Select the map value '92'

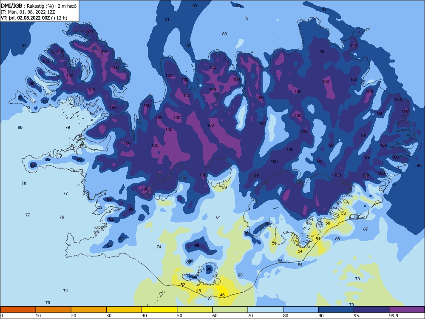(189, 46)
